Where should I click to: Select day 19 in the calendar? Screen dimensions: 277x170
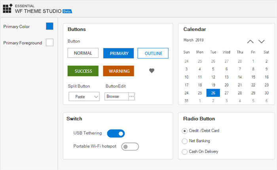point(213,85)
